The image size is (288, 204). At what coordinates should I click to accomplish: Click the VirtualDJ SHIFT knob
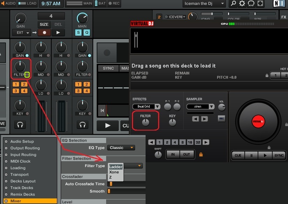click(x=158, y=155)
